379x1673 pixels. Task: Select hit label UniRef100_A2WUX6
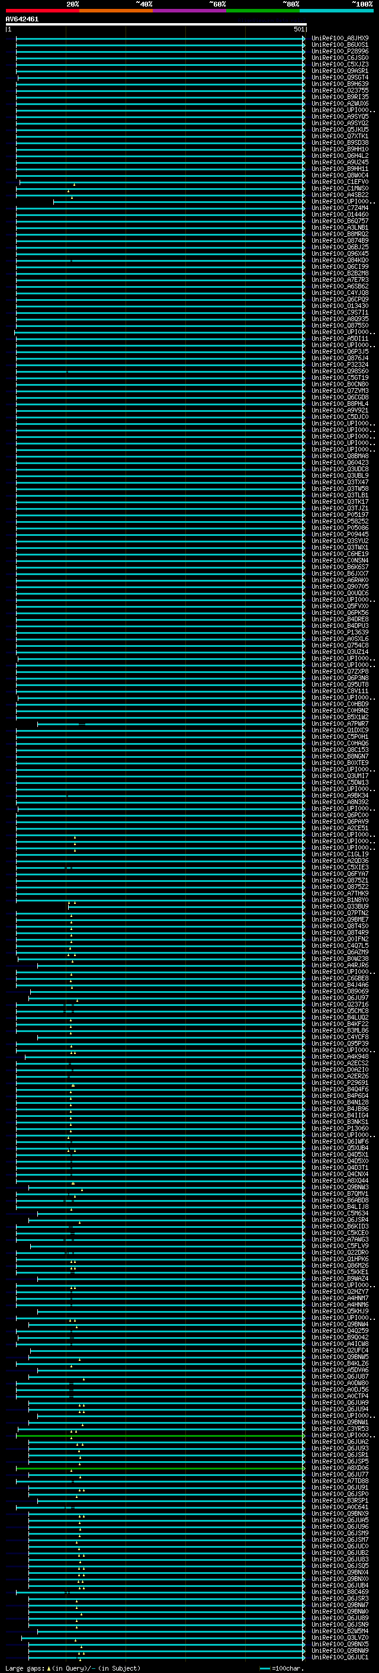point(340,103)
